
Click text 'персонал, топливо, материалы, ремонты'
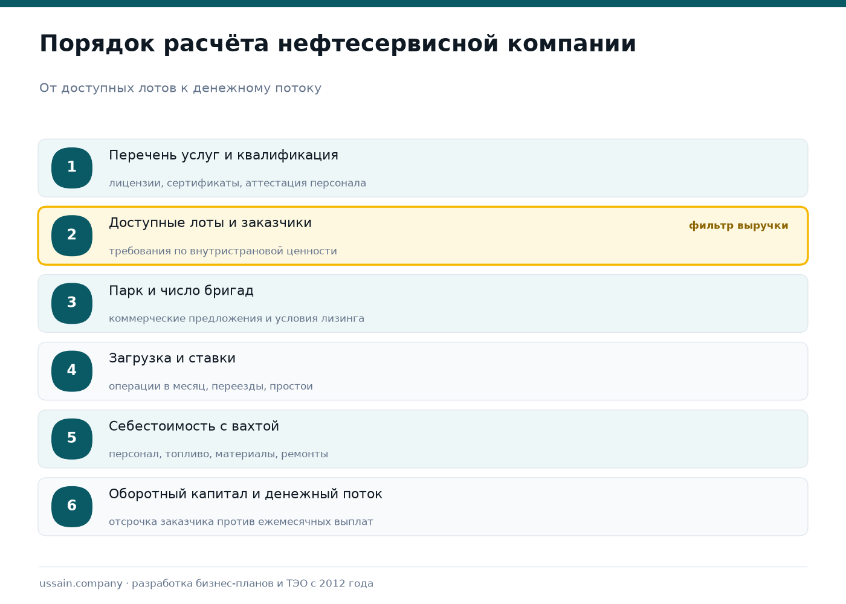[x=219, y=454]
